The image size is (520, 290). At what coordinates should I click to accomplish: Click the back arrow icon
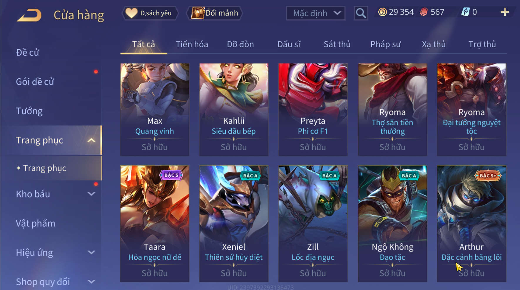tap(29, 15)
